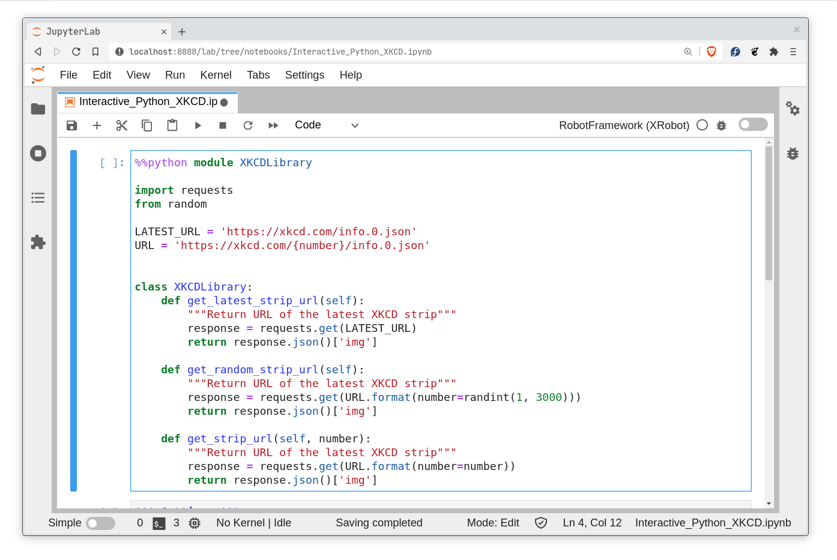Click the terminal icon in status bar
Viewport: 837px width, 560px height.
pos(159,523)
